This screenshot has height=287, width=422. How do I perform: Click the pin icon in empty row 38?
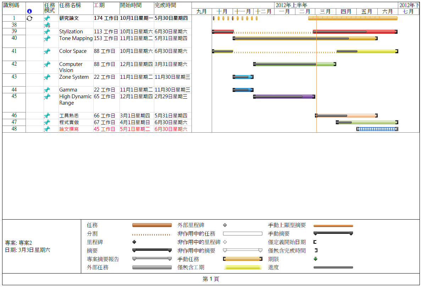click(x=47, y=25)
